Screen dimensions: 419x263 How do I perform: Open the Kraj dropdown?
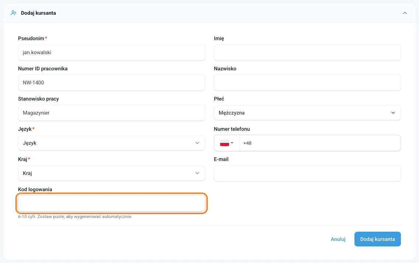(111, 173)
